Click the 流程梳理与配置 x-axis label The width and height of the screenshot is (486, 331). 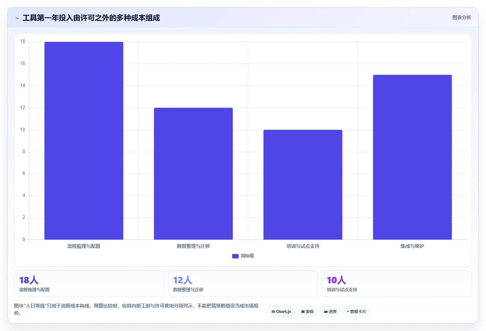(84, 246)
